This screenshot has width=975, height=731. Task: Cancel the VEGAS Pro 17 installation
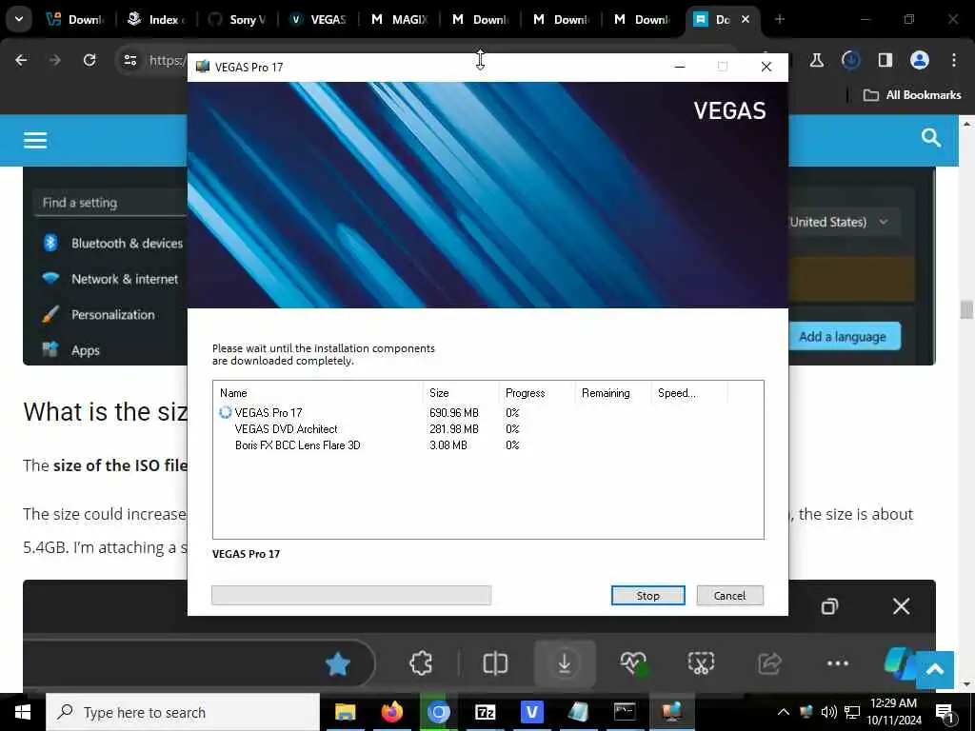click(x=729, y=596)
